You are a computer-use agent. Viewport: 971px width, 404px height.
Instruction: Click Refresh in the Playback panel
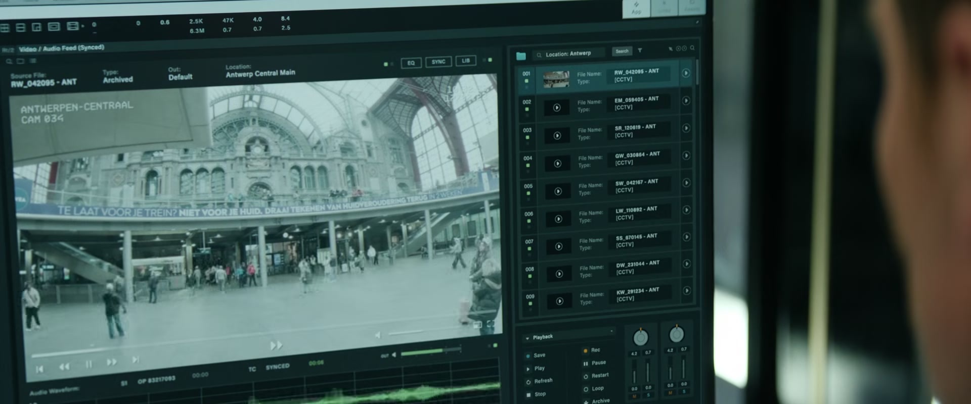point(539,381)
